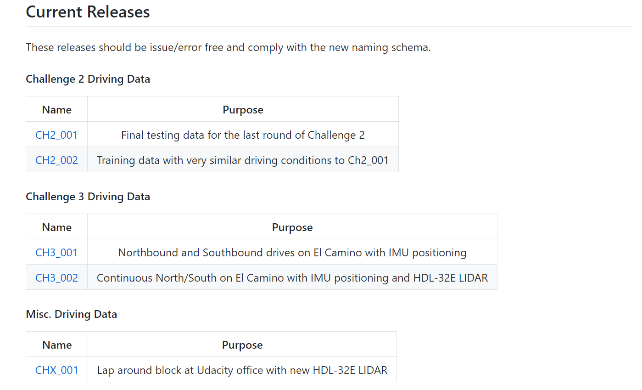Click the Misc. Driving Data heading

coord(71,314)
